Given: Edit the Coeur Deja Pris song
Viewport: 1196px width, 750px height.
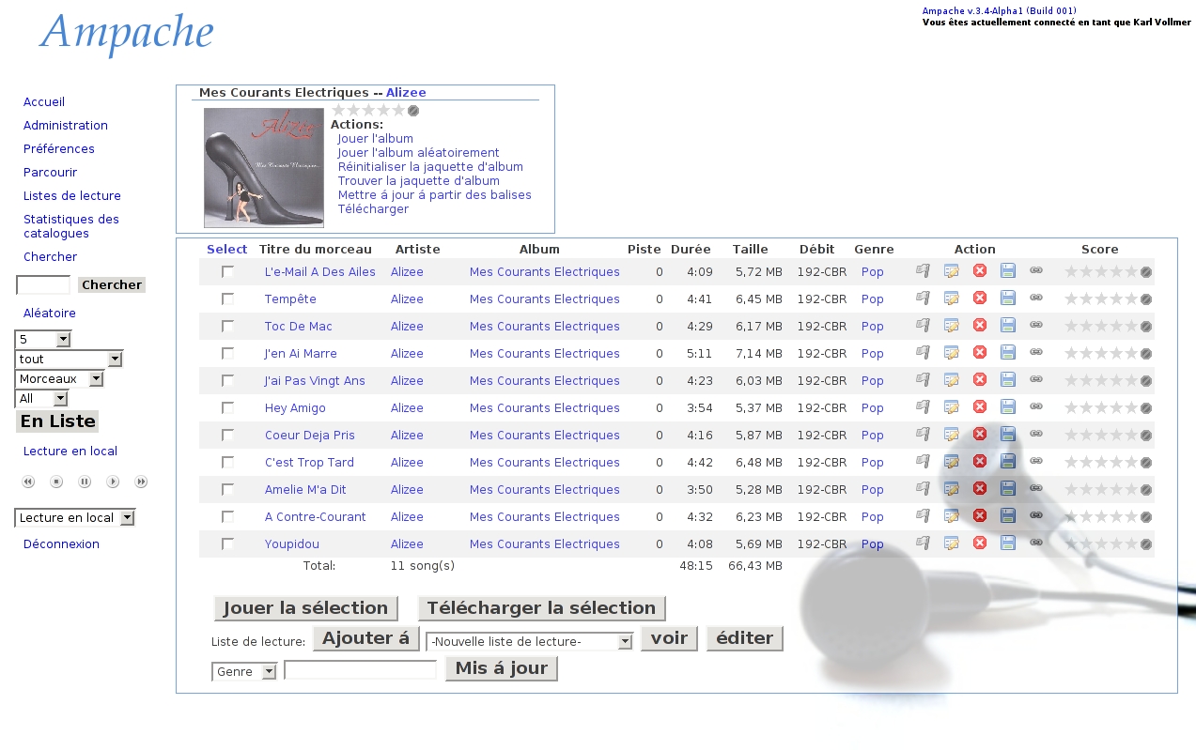Looking at the screenshot, I should (952, 435).
